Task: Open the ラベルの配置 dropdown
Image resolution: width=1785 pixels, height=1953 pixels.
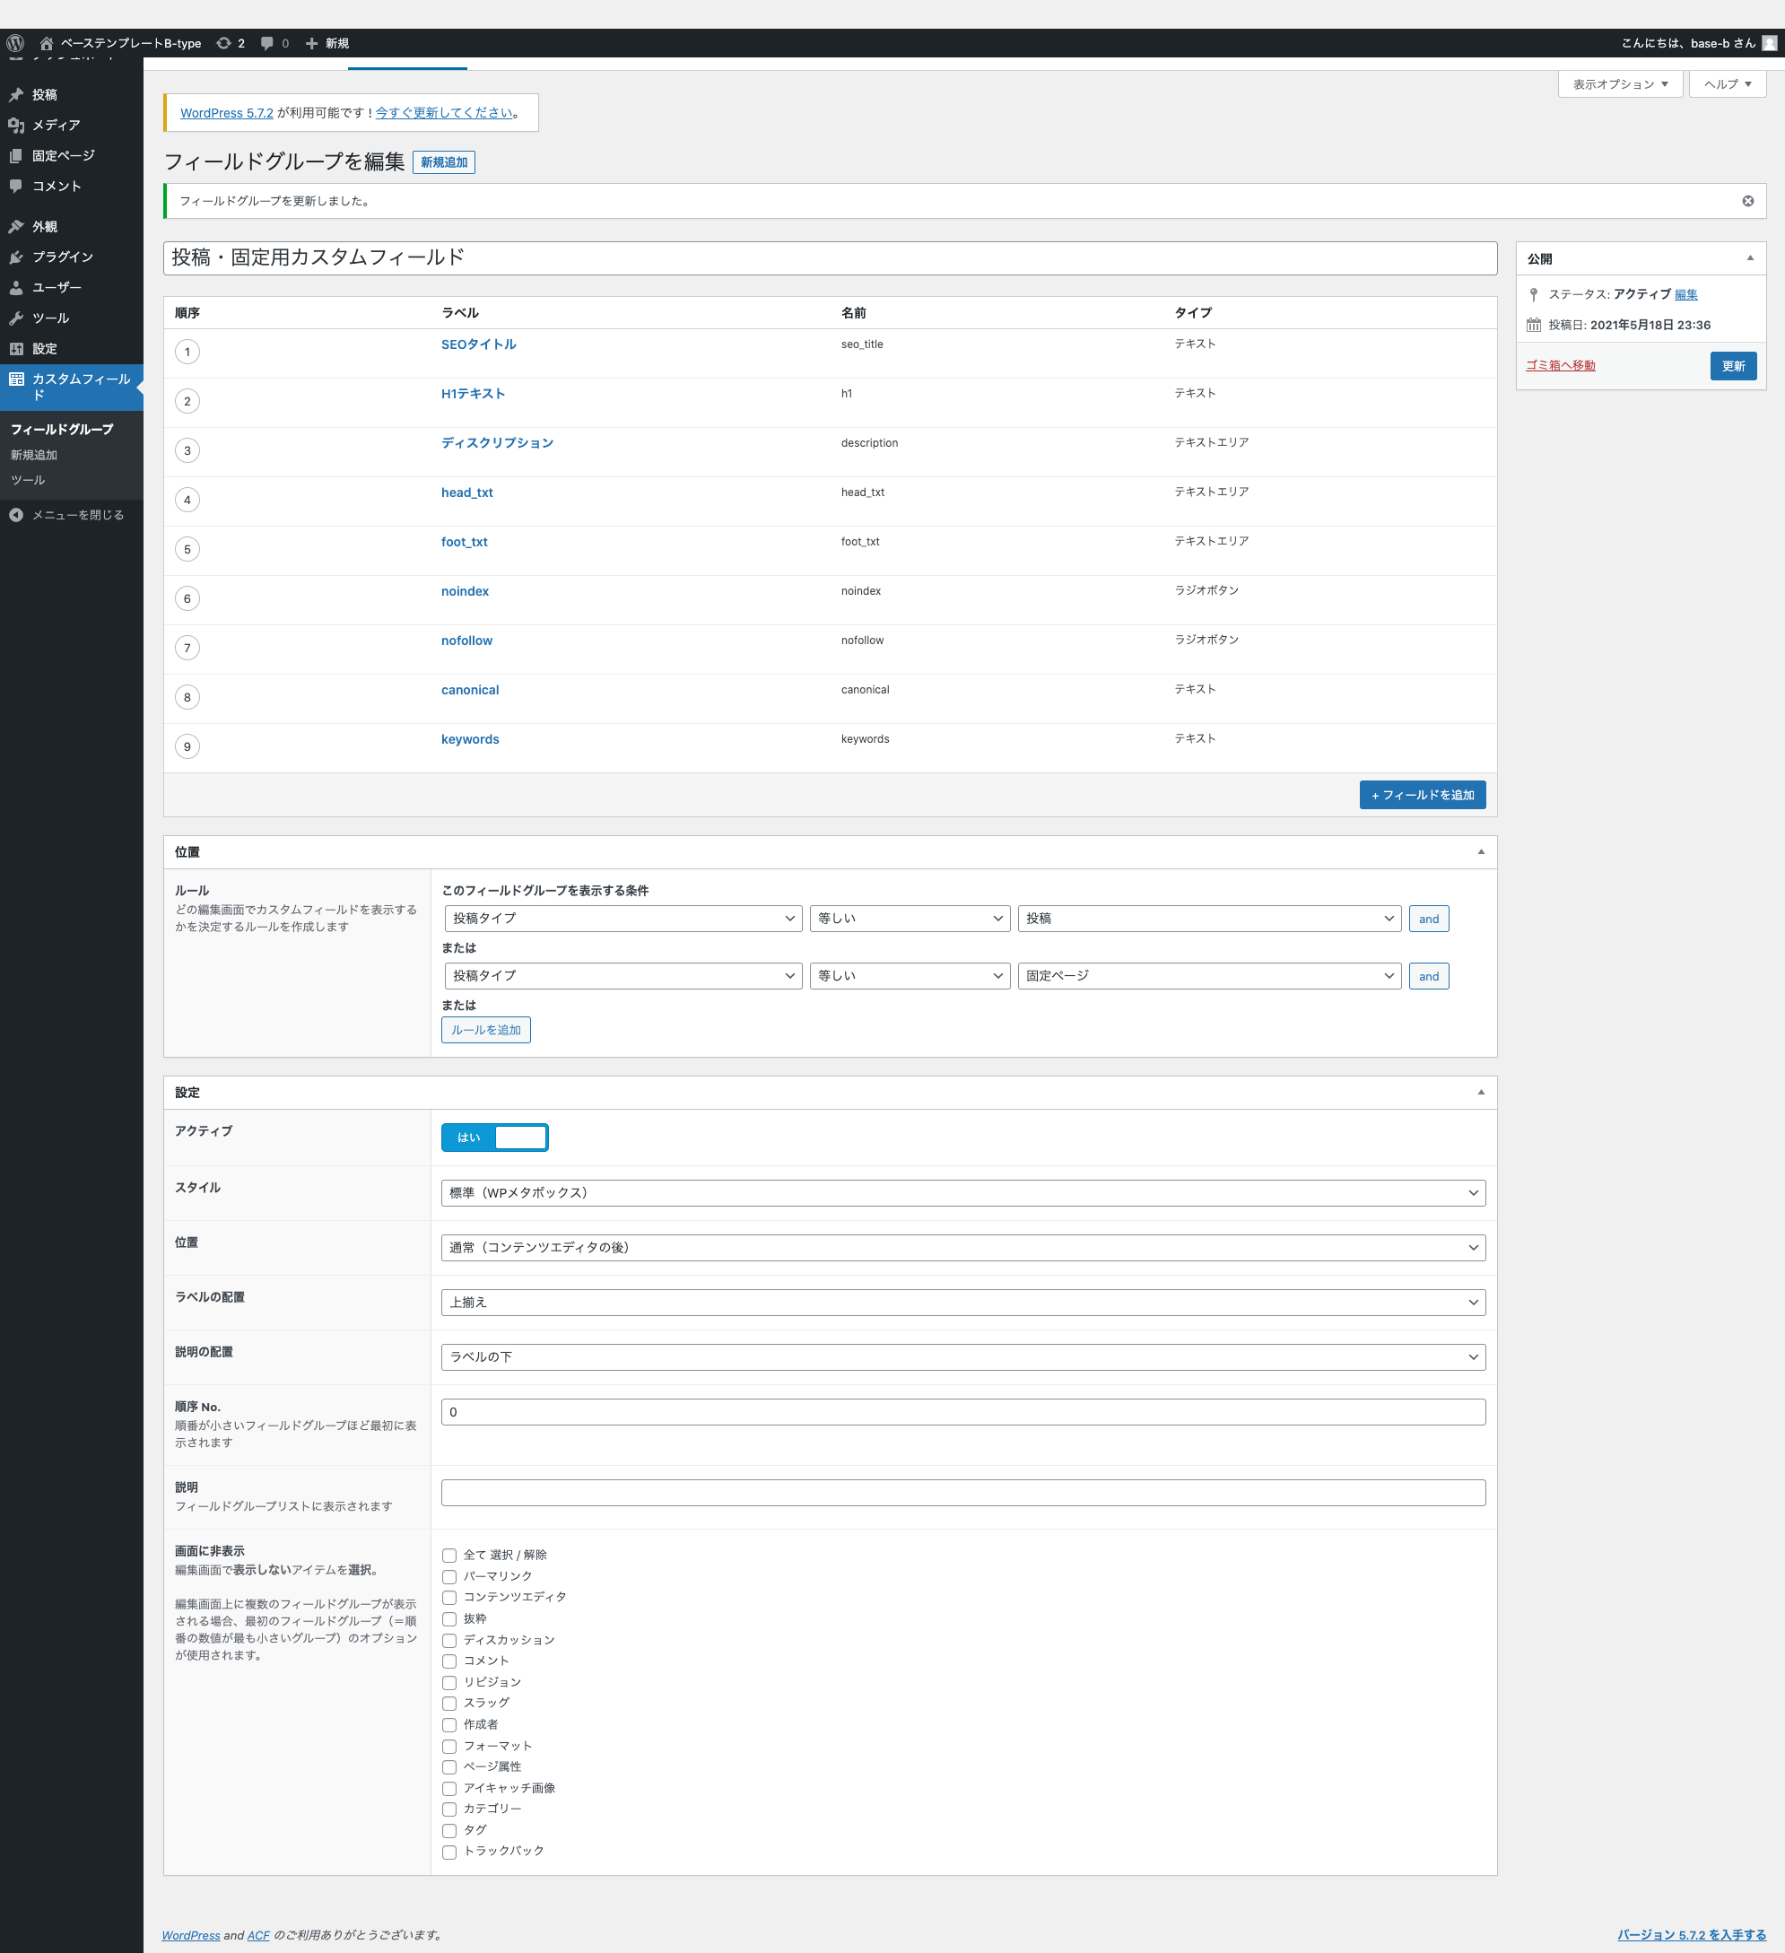Action: coord(962,1302)
